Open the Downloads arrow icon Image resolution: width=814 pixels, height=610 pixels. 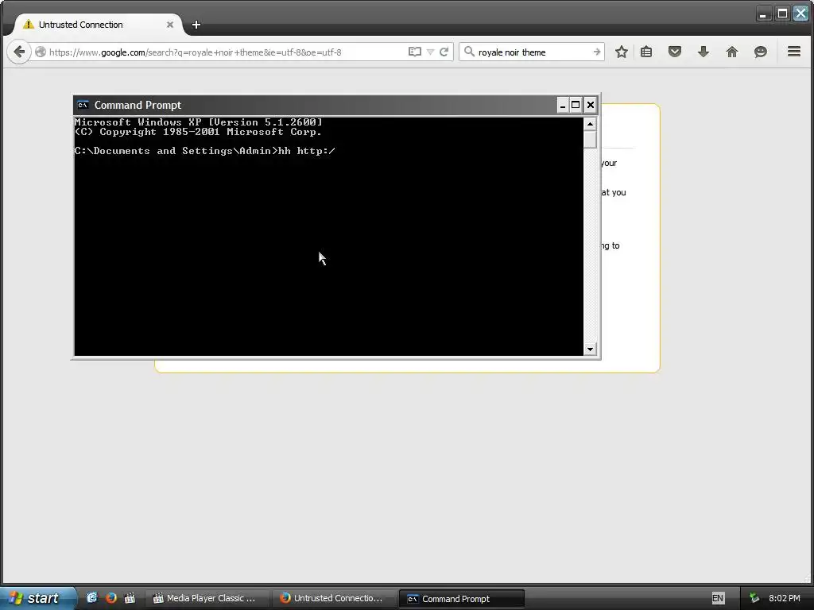pyautogui.click(x=704, y=52)
